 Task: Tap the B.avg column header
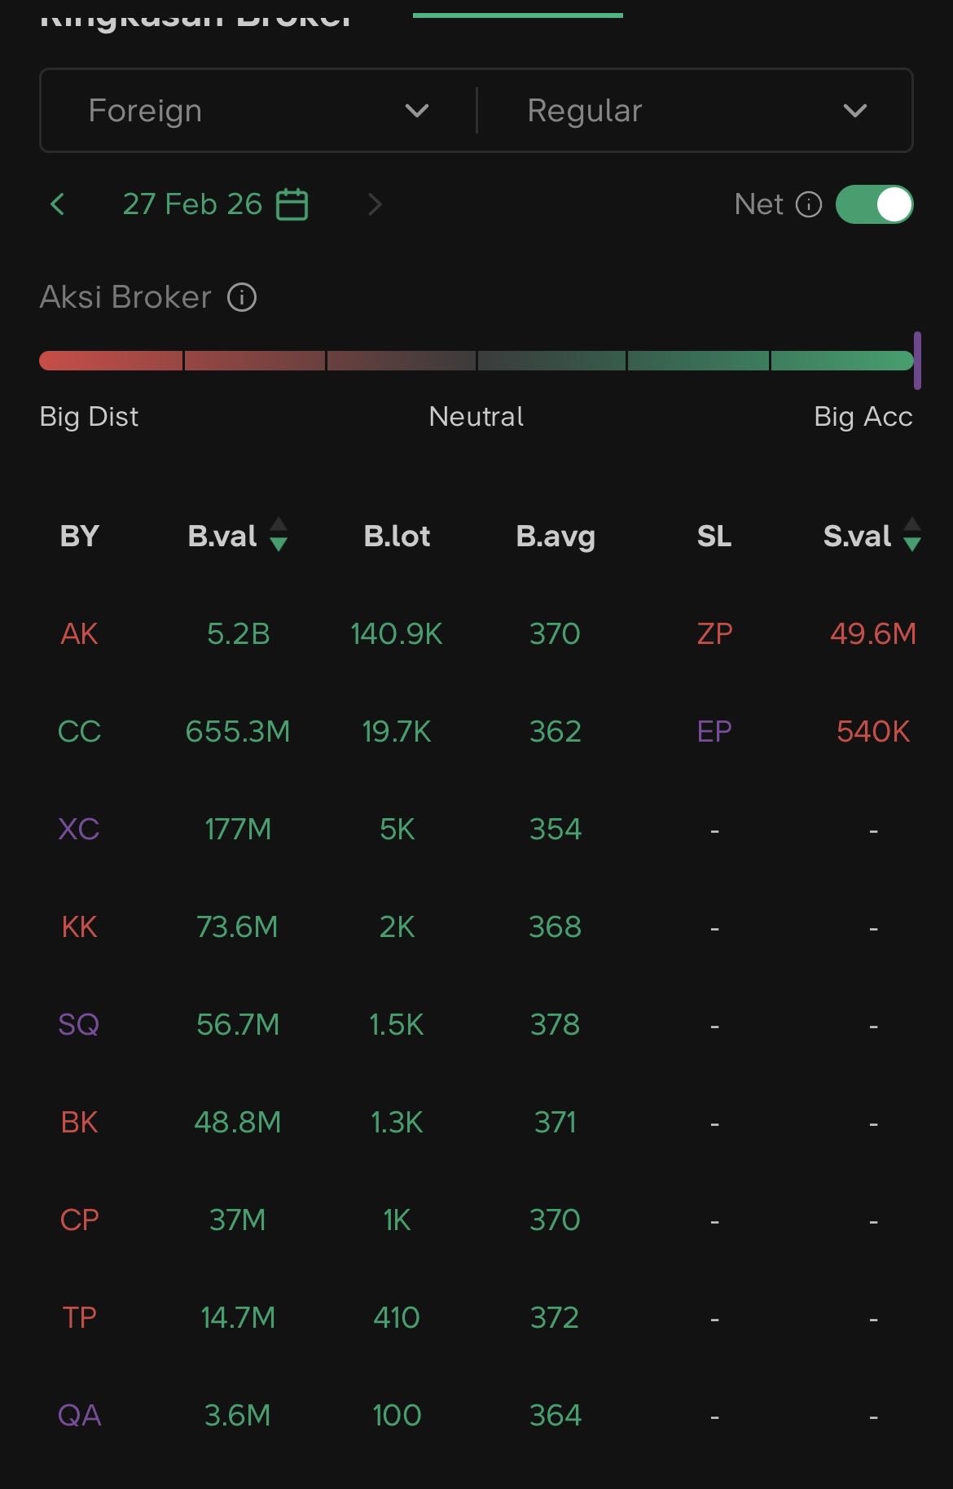click(556, 536)
